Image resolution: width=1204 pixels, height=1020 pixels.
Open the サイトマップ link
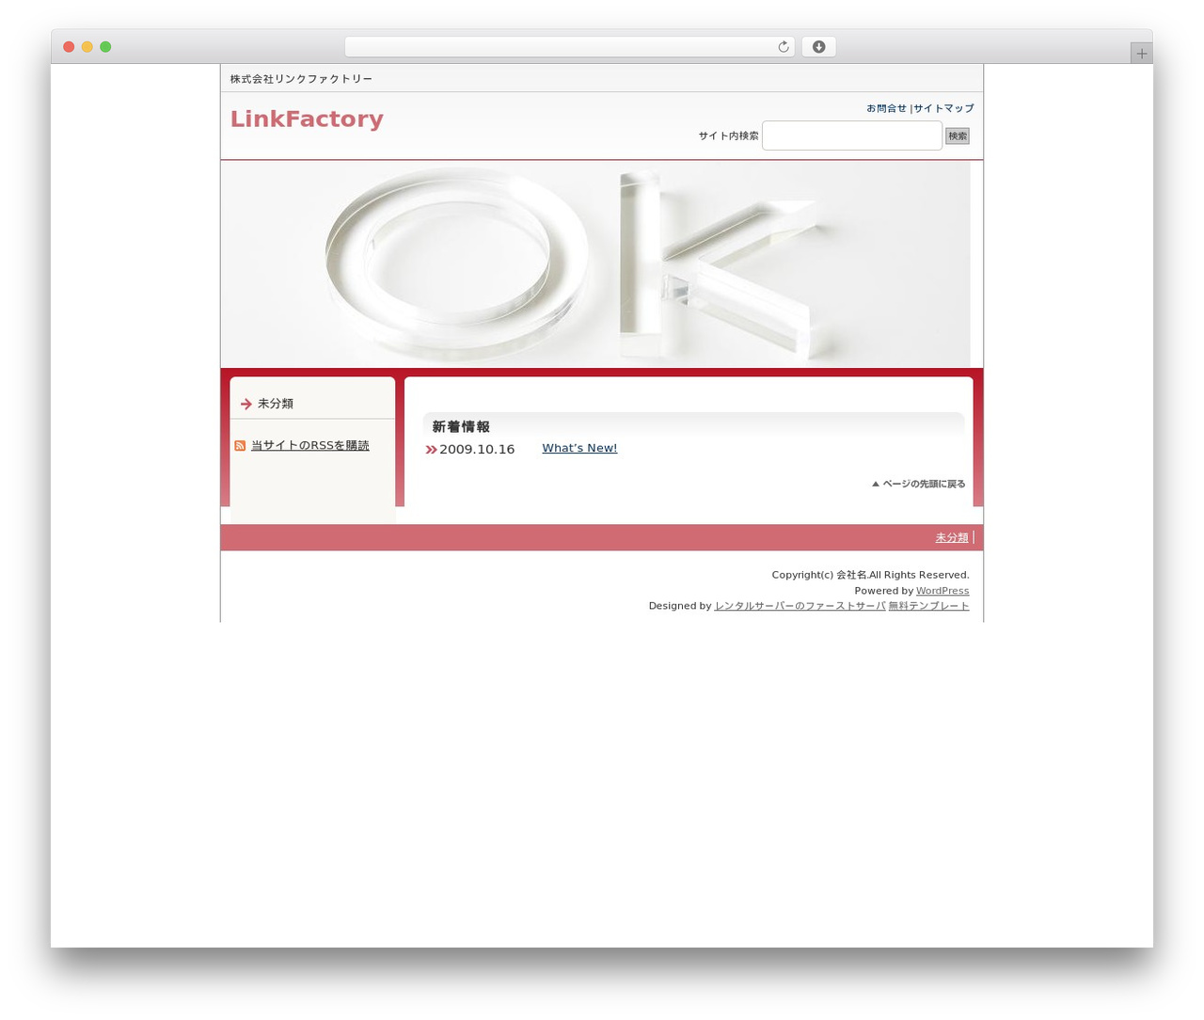[943, 108]
